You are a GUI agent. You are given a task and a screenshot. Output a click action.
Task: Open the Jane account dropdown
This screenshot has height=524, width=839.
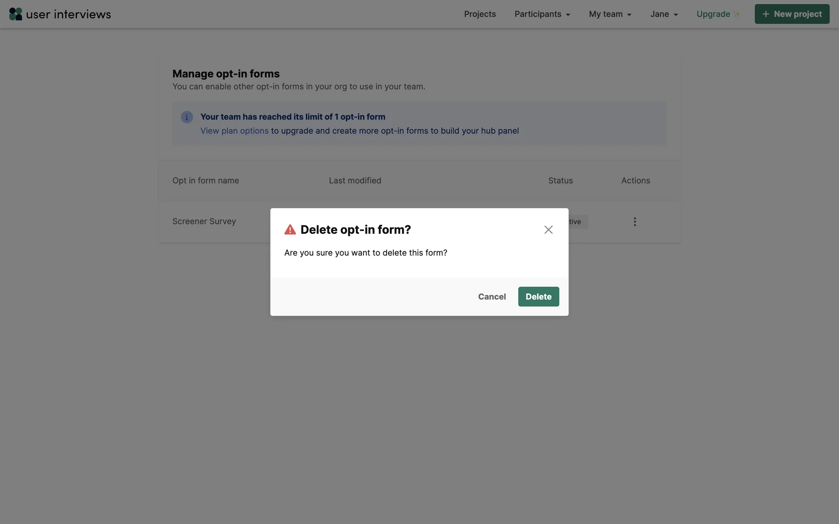pos(664,14)
